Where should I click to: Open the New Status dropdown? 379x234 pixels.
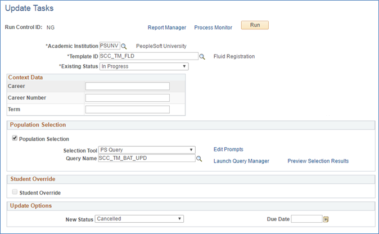[139, 219]
